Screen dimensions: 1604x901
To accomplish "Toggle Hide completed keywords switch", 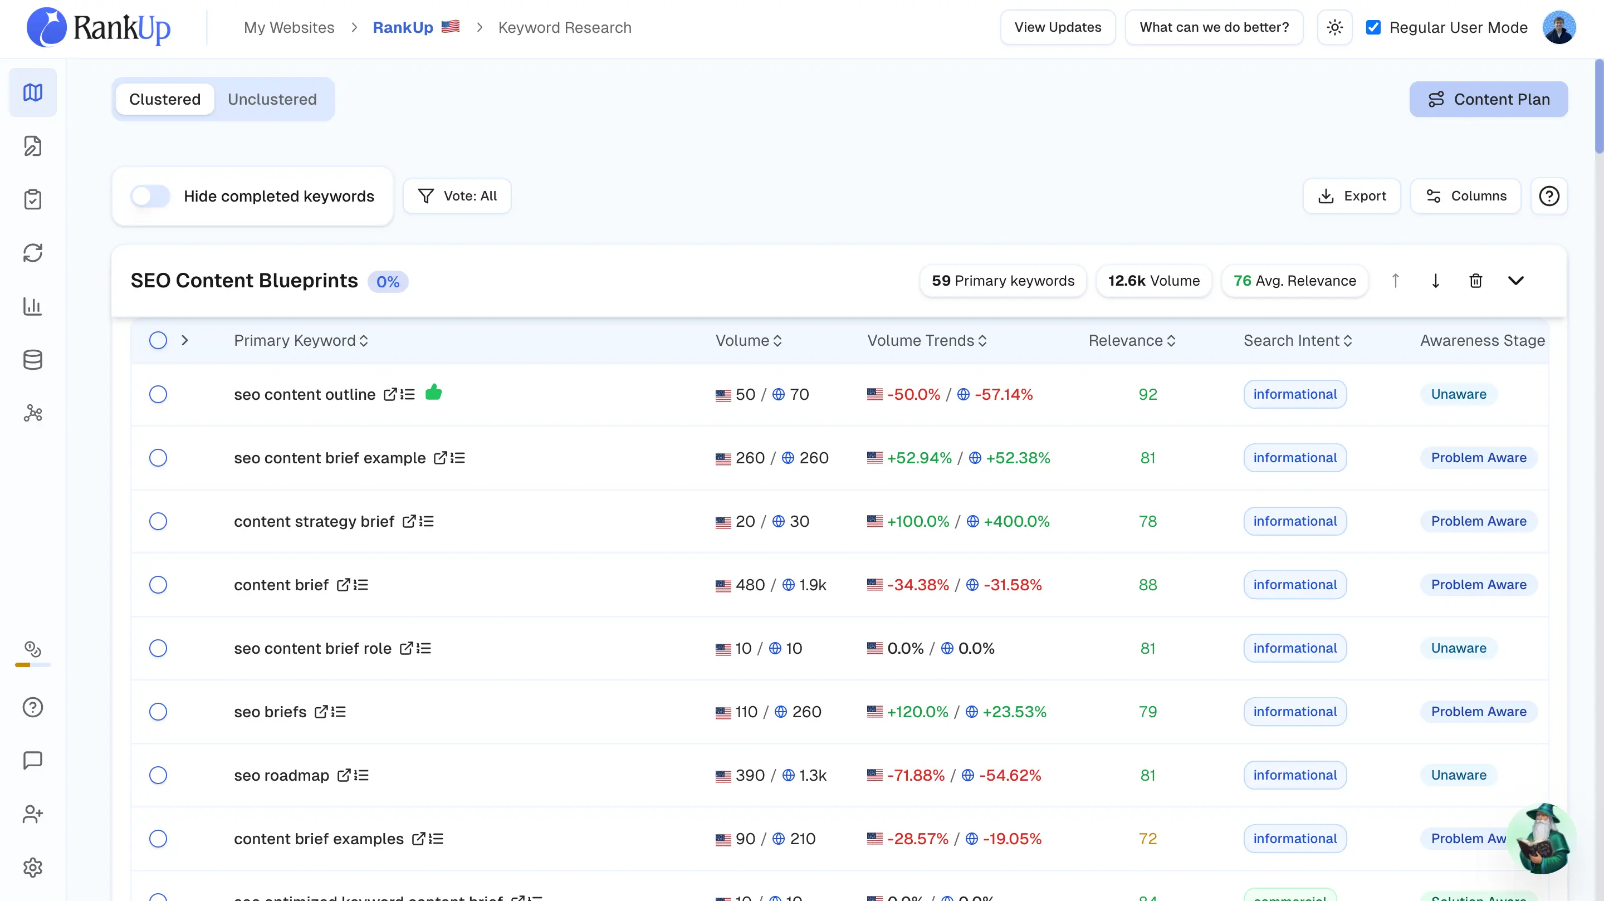I will [x=150, y=196].
